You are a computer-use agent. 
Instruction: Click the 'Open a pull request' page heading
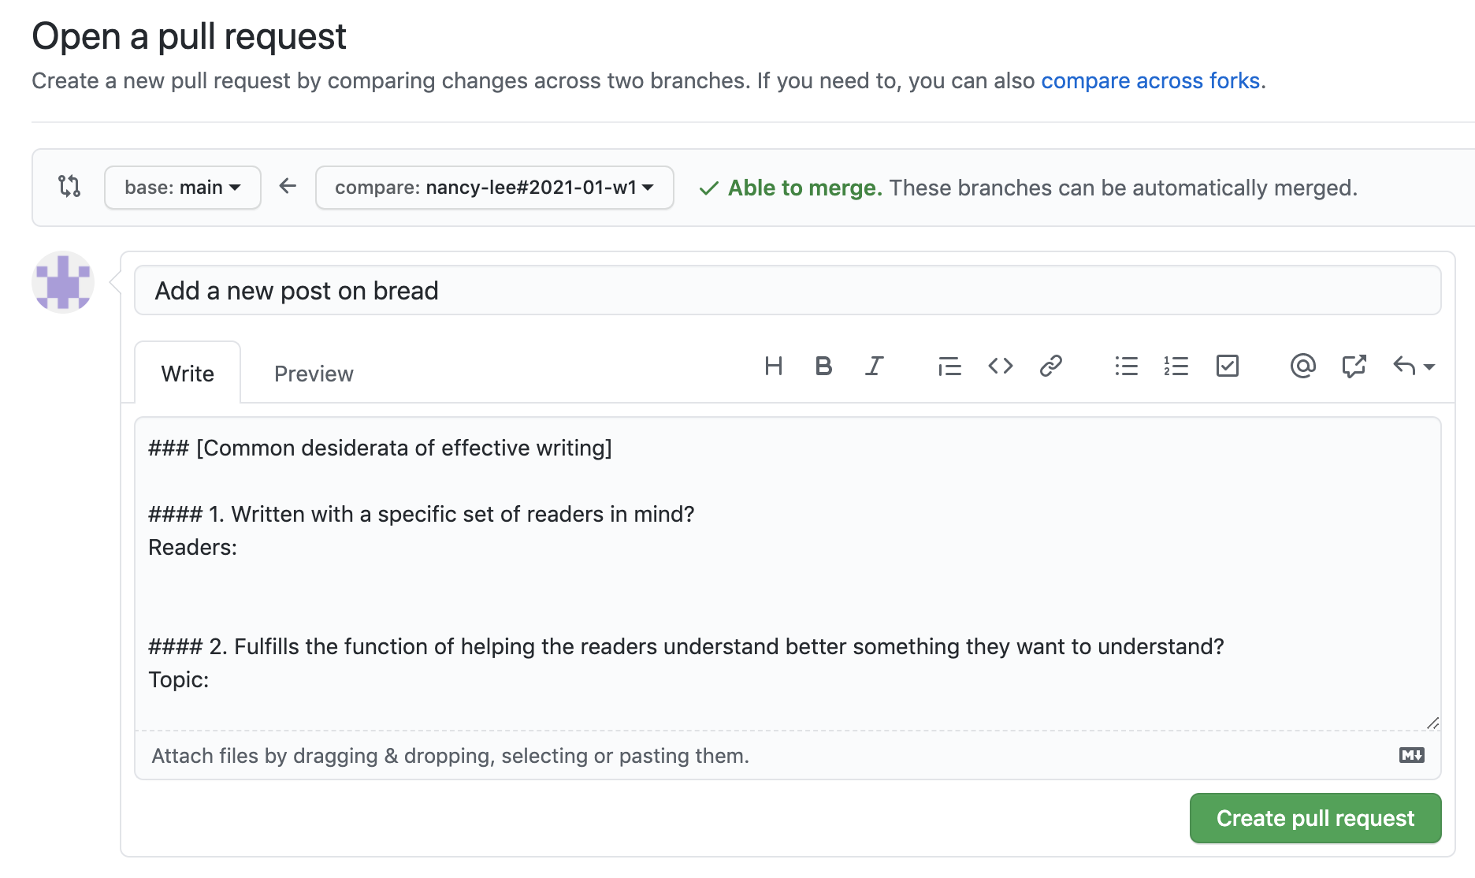(189, 36)
